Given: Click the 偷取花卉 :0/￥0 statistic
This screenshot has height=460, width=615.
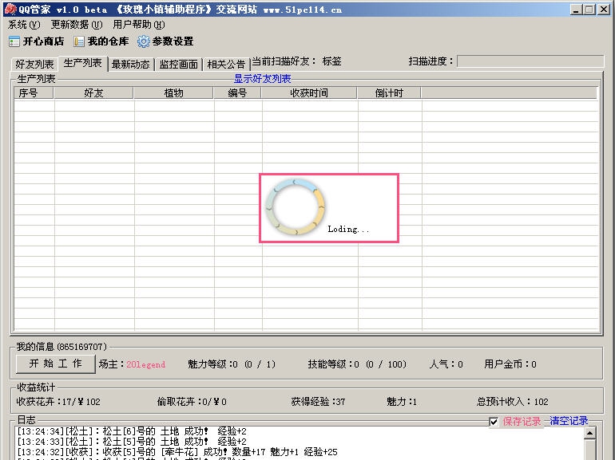Looking at the screenshot, I should [x=192, y=402].
